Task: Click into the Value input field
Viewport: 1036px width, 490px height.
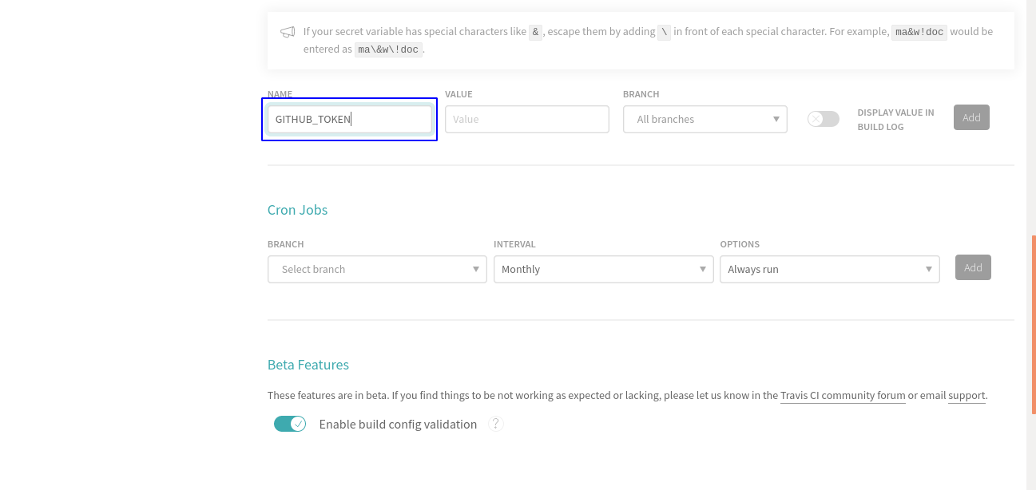Action: (526, 120)
